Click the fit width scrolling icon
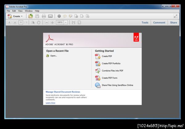 [73, 22]
